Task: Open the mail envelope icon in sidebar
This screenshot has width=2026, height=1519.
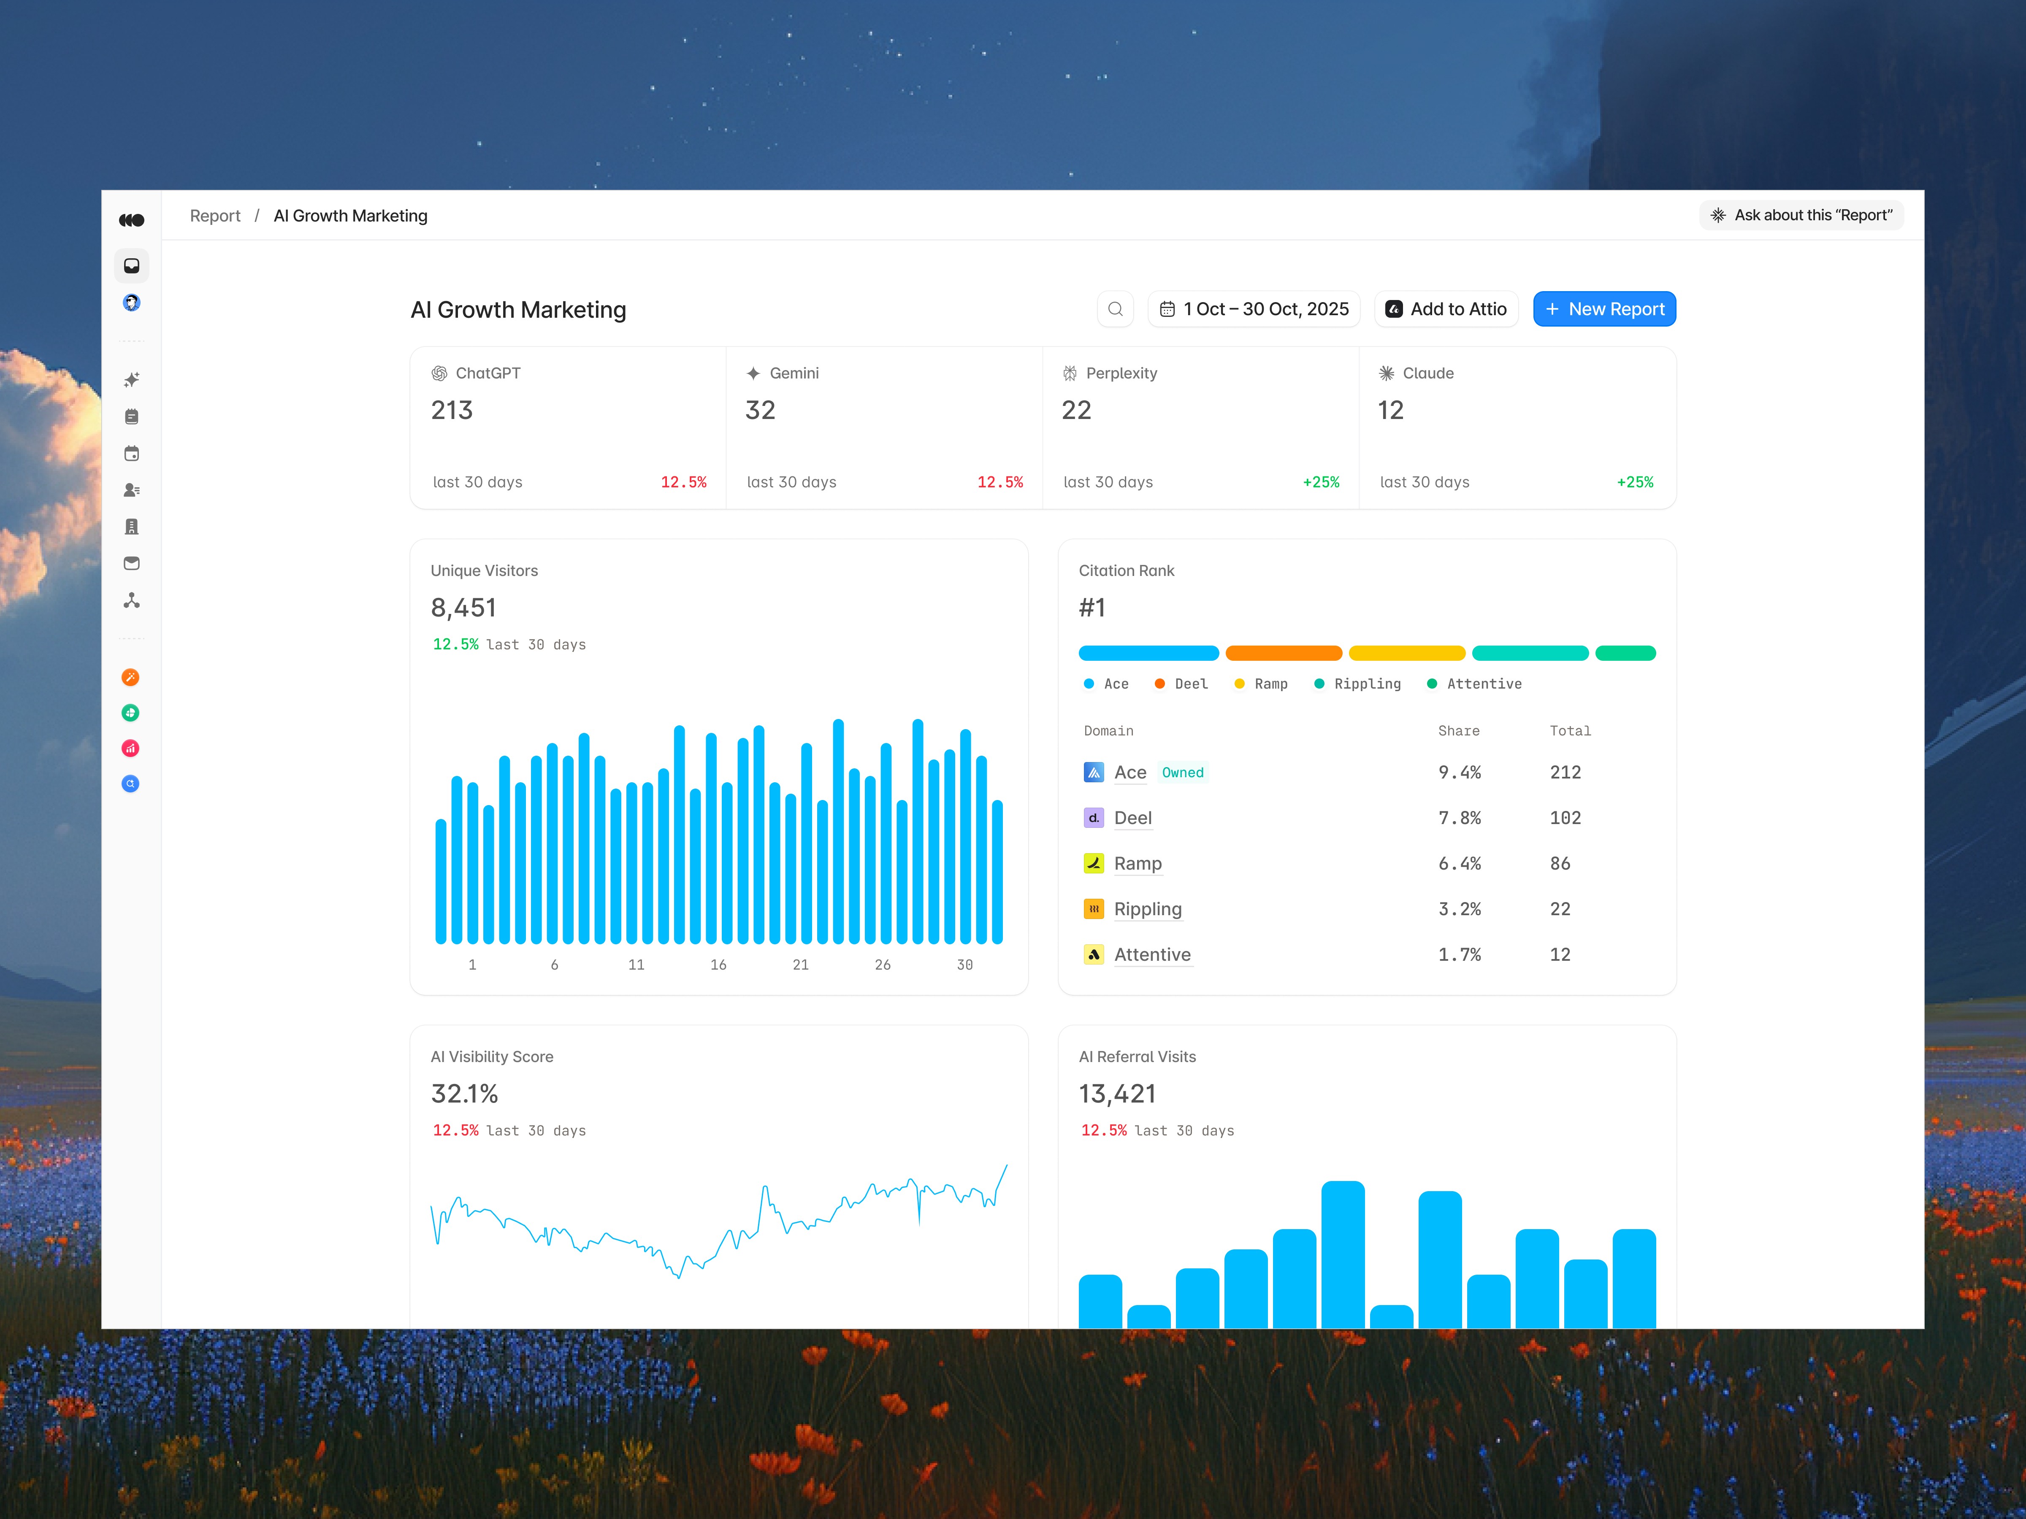Action: click(x=131, y=563)
